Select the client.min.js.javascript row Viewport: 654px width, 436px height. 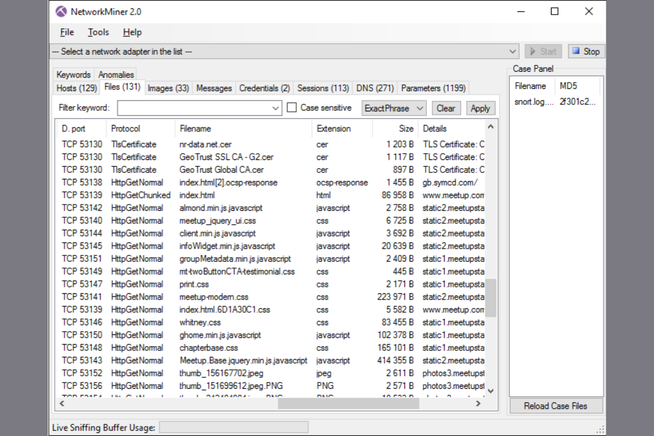coord(270,233)
